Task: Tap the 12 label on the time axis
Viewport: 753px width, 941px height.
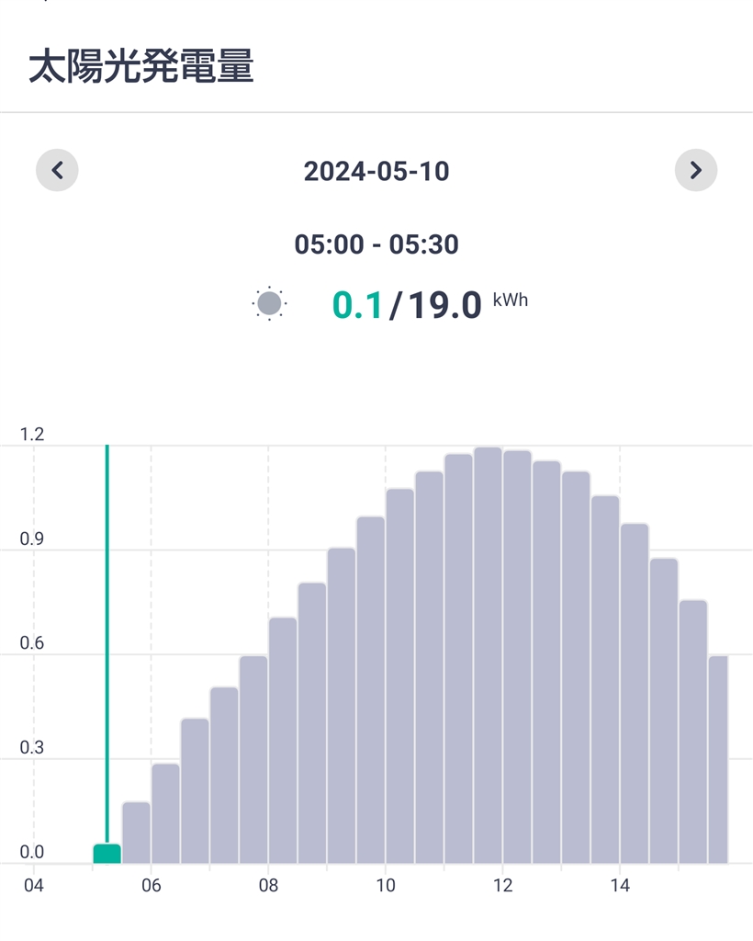Action: click(502, 886)
